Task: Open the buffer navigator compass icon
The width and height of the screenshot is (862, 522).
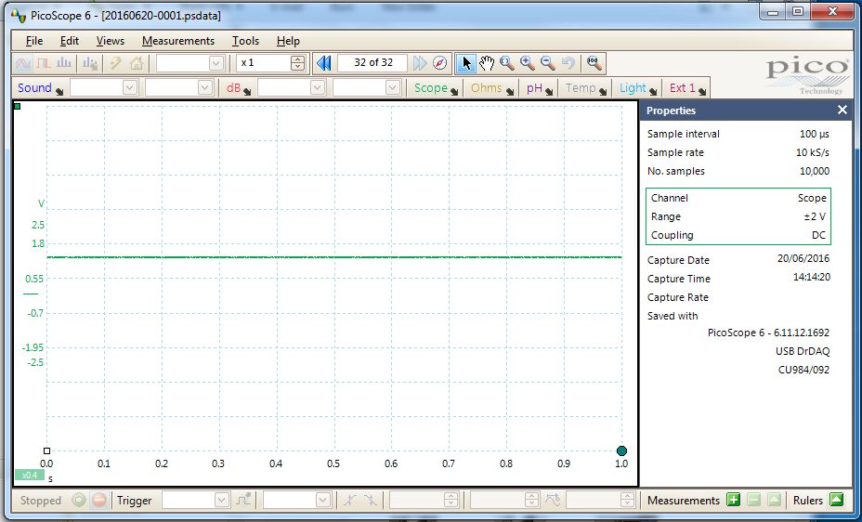Action: pyautogui.click(x=440, y=63)
